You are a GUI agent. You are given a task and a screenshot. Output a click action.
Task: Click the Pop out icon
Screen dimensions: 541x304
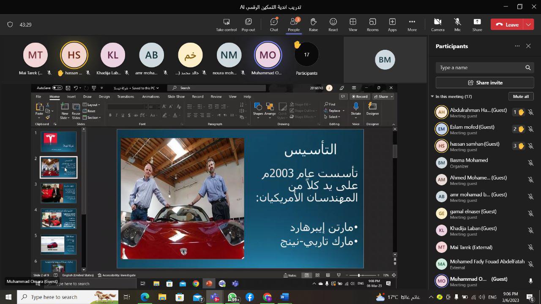coord(248,24)
